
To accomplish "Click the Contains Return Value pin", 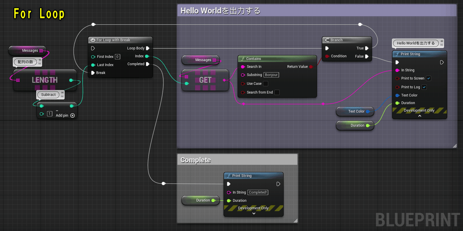I will click(x=311, y=67).
